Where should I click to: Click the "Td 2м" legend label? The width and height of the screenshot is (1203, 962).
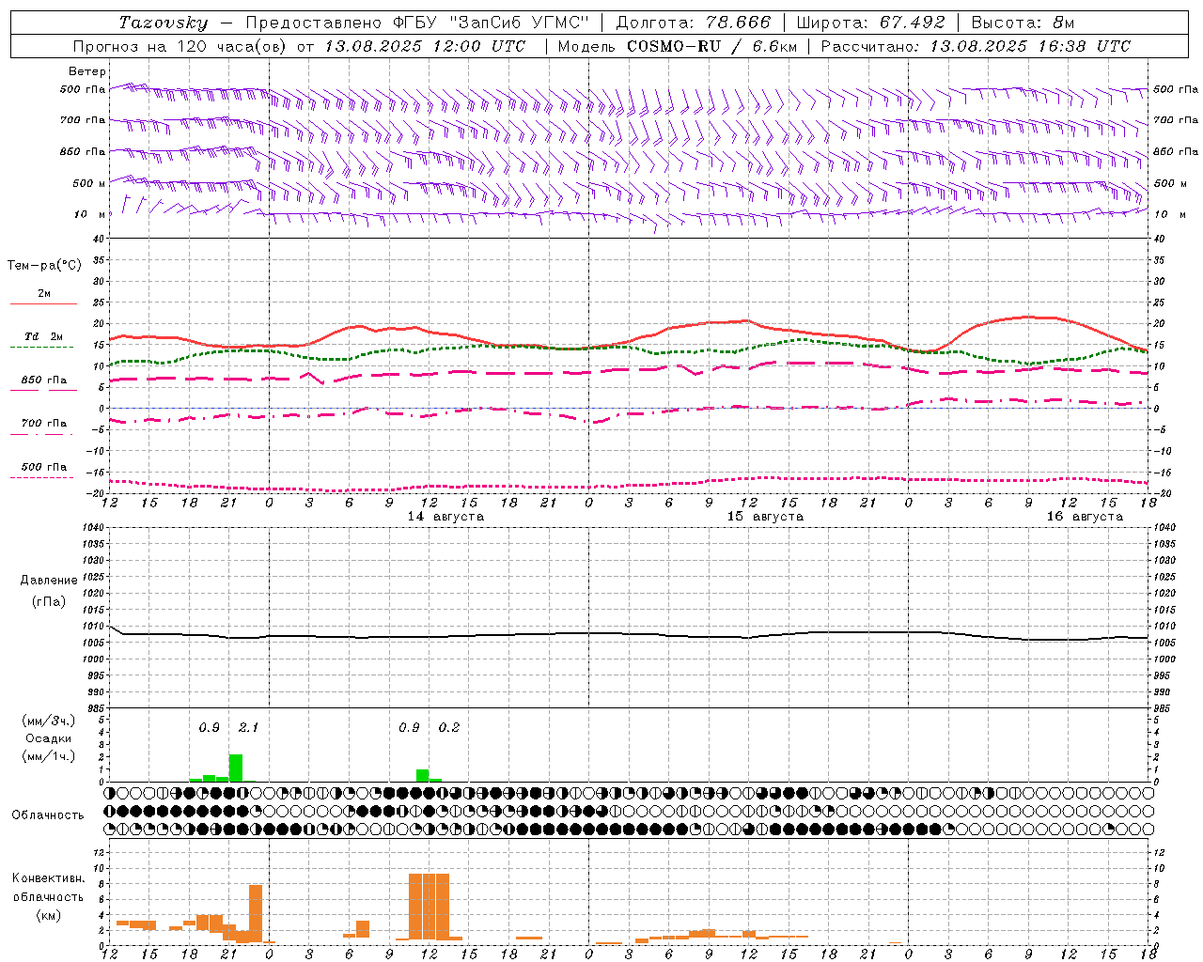click(44, 336)
